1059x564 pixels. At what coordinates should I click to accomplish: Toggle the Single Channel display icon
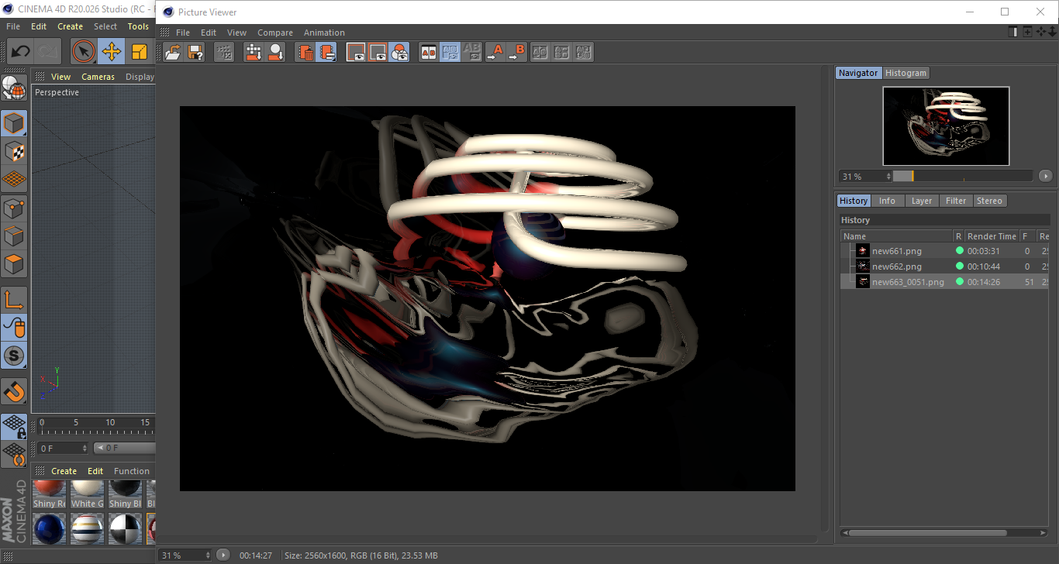click(x=356, y=52)
